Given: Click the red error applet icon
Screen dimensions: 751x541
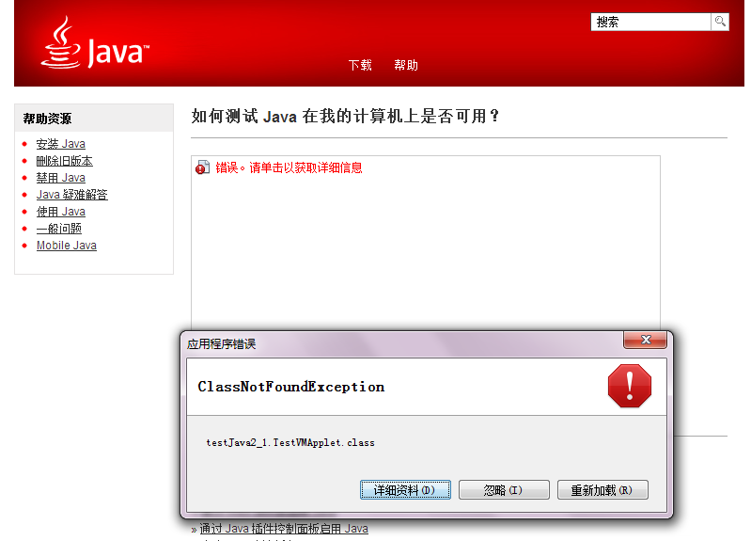Looking at the screenshot, I should (202, 167).
